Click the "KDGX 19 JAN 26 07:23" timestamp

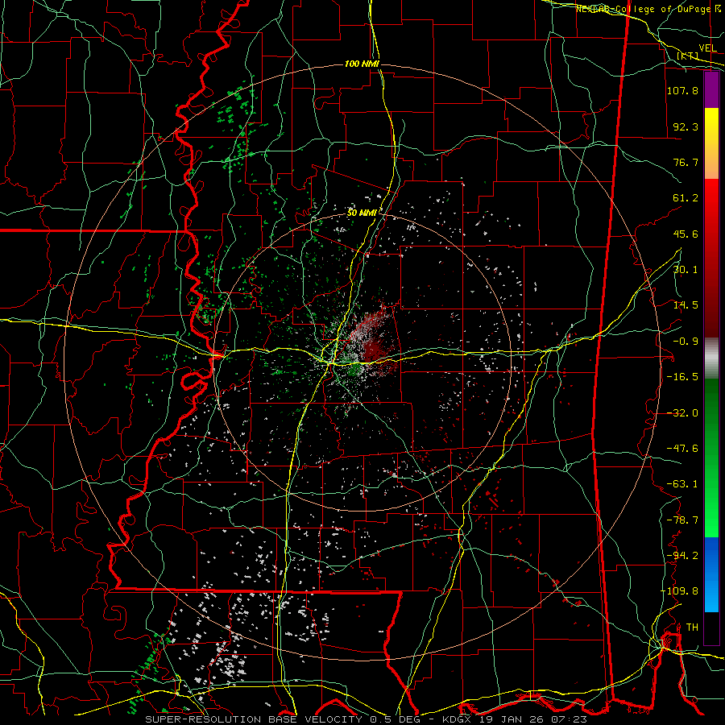click(515, 719)
